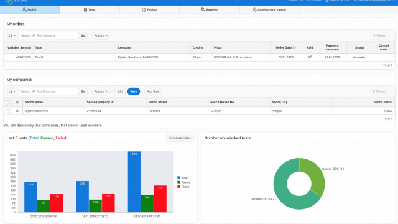This screenshot has height=224, width=398.
Task: Toggle the select-all companies header checkbox
Action: (x=8, y=102)
